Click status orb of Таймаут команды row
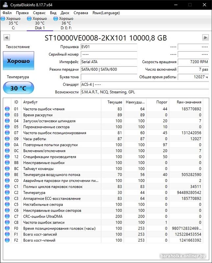 [7, 168]
